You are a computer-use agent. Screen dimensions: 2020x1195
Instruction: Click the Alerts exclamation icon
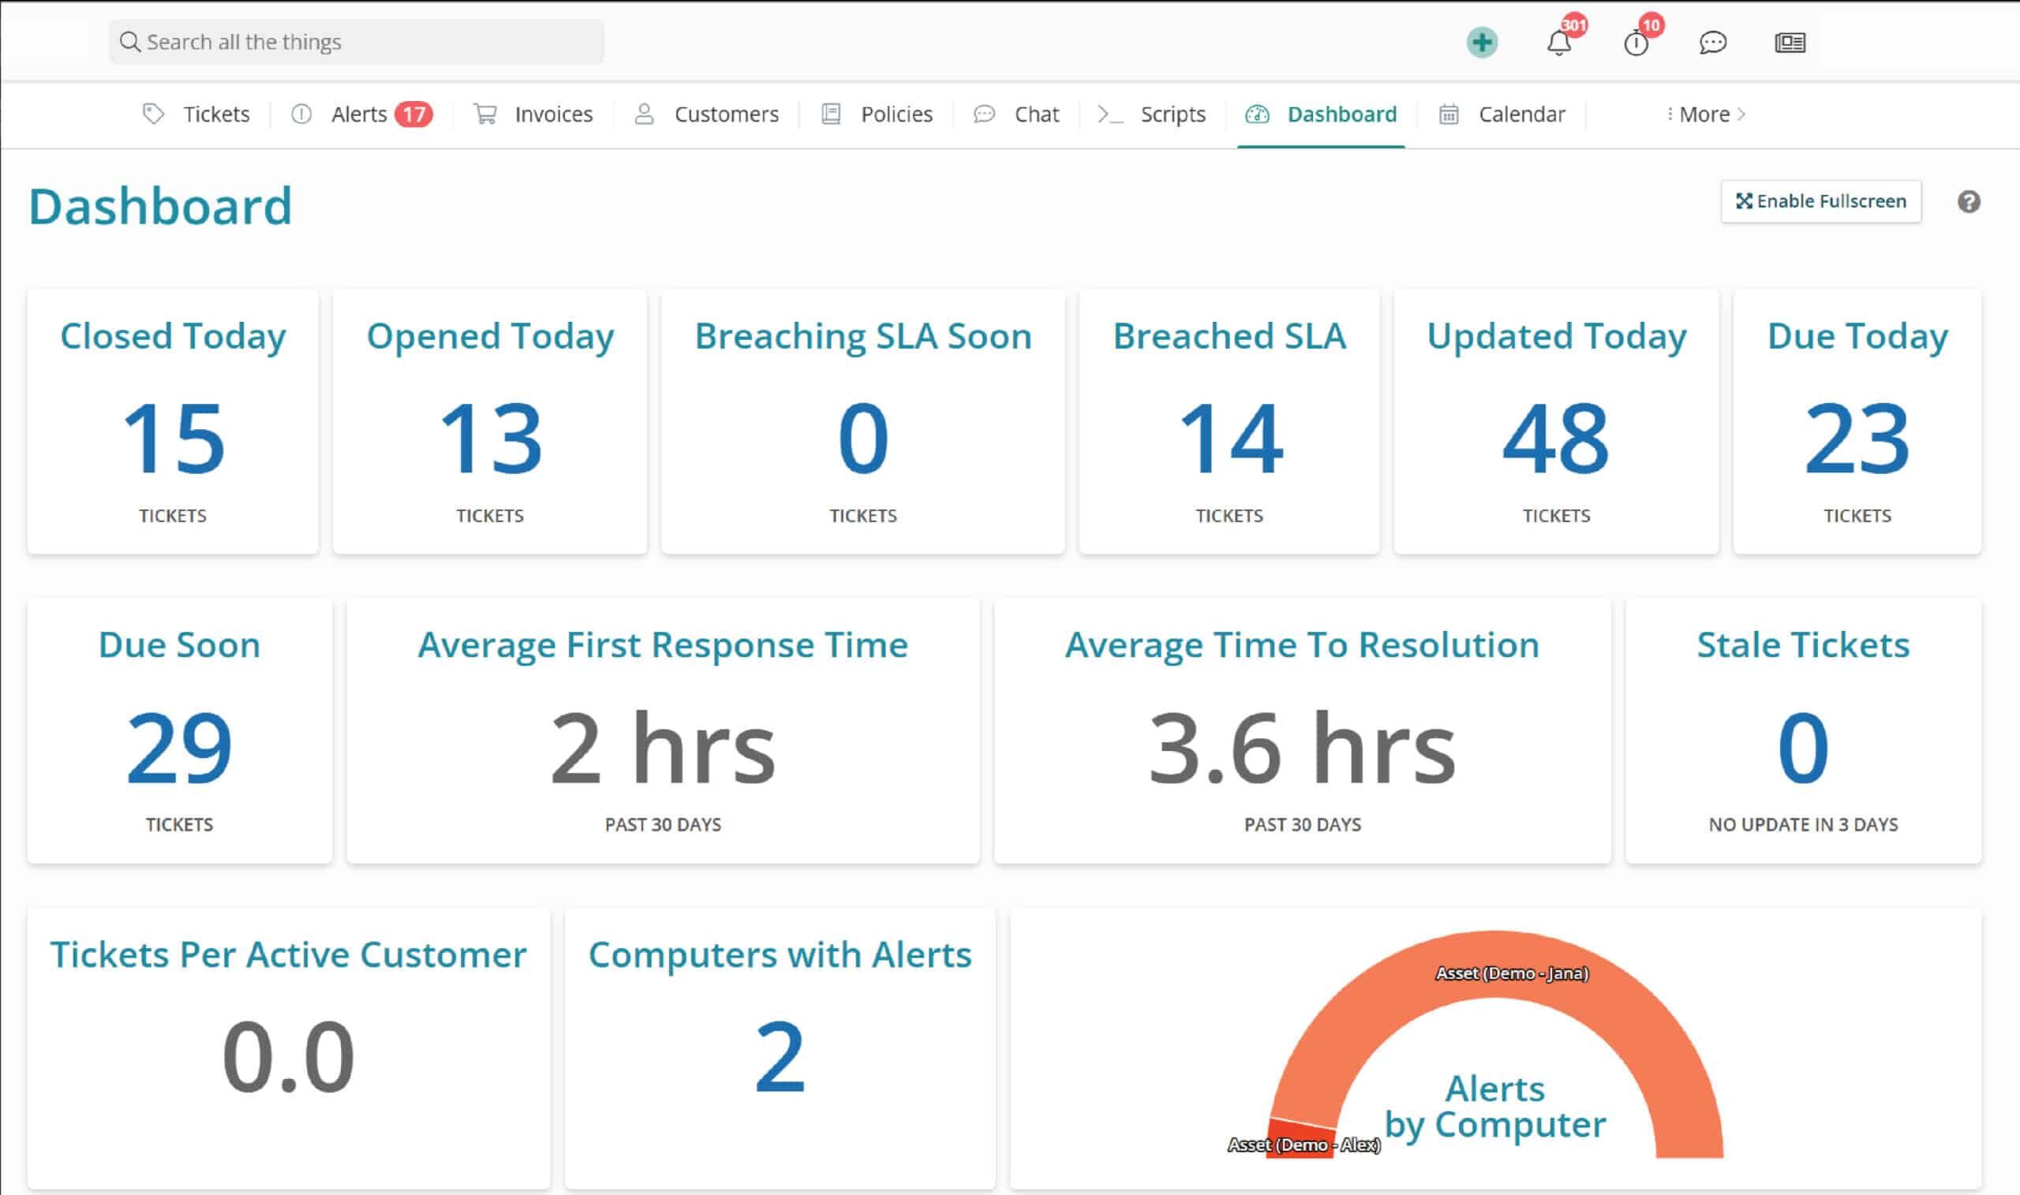click(301, 114)
